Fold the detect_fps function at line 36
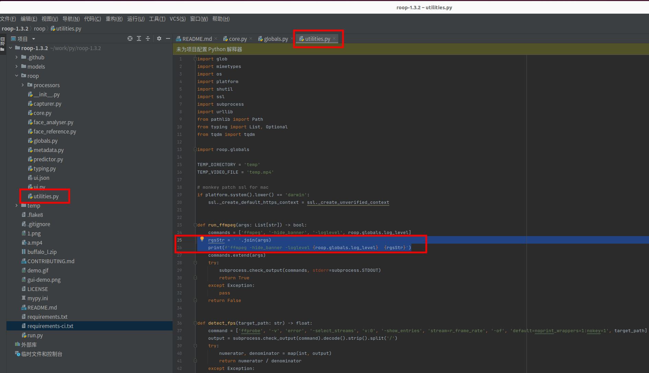 195,323
